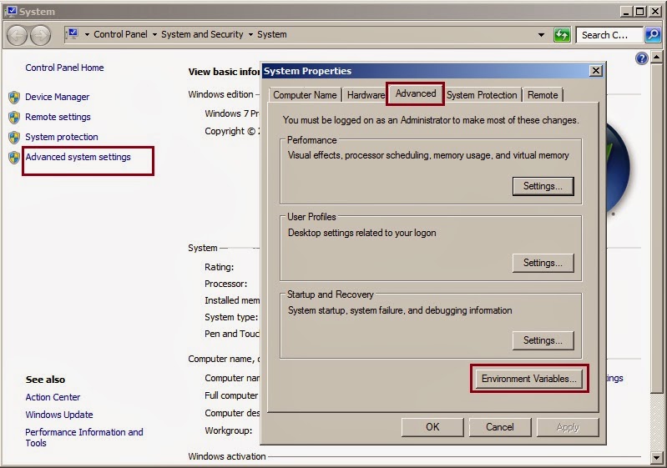Click the green Refresh icon
This screenshot has width=667, height=468.
pos(562,35)
